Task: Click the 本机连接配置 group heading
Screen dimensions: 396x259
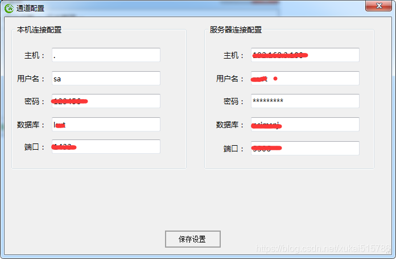Action: [39, 30]
